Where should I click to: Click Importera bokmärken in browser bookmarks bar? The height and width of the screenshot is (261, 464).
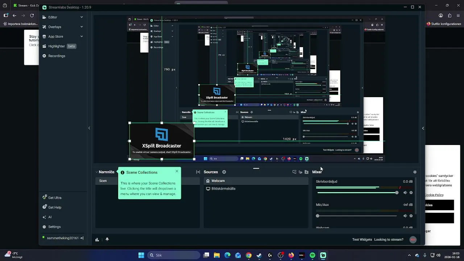pos(21,24)
